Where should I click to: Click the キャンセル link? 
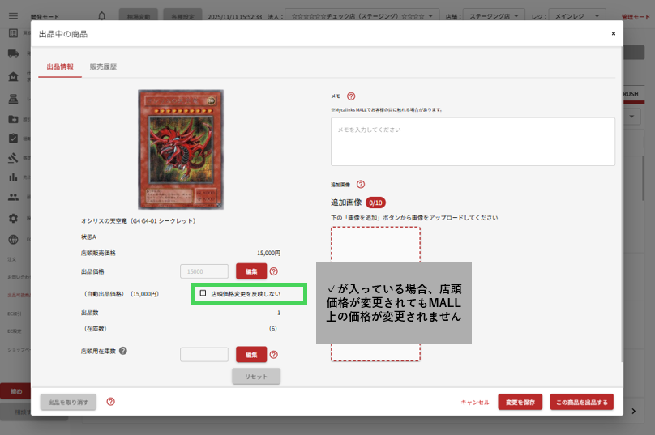point(474,402)
